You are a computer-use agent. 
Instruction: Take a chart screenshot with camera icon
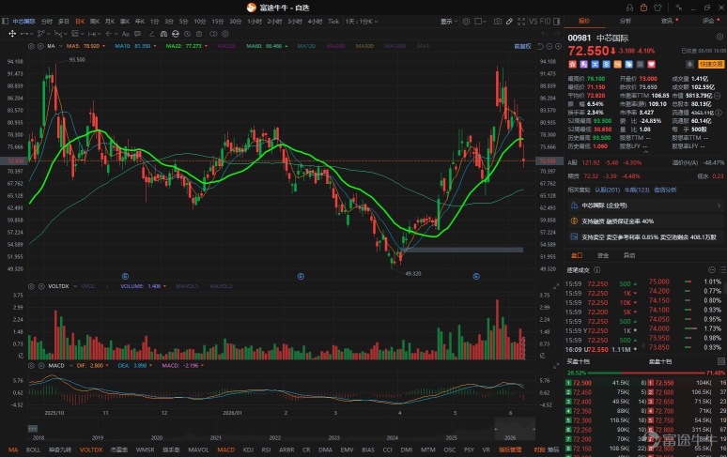498,22
